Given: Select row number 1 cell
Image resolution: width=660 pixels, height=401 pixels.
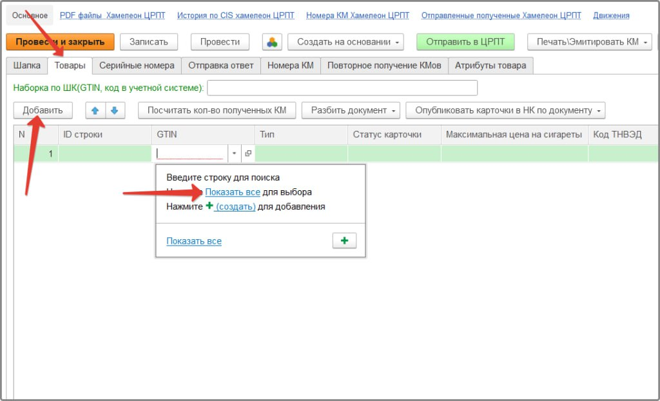Looking at the screenshot, I should [x=36, y=153].
